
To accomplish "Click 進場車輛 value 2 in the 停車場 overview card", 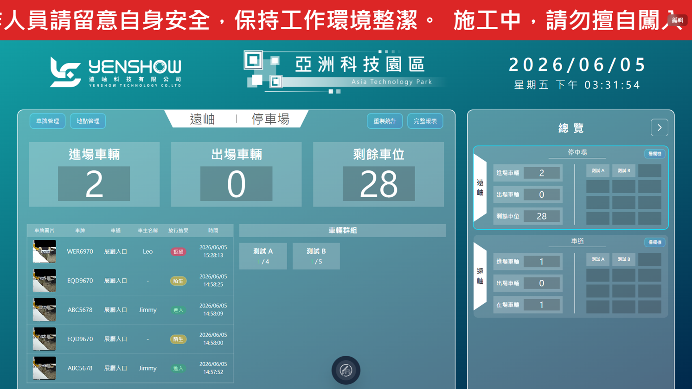I will pyautogui.click(x=541, y=173).
